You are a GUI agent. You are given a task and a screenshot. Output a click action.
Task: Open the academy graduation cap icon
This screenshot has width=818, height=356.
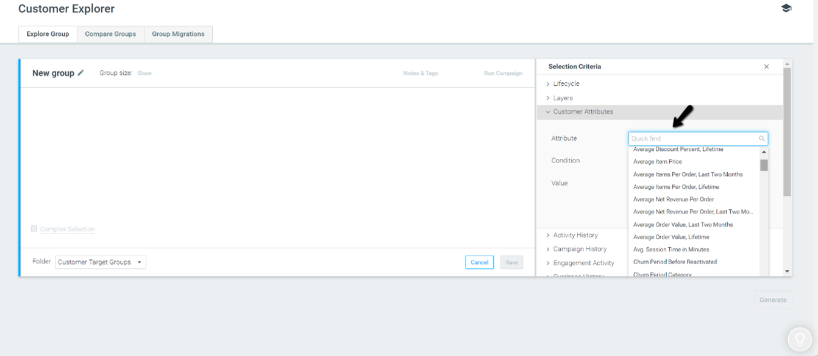[786, 9]
